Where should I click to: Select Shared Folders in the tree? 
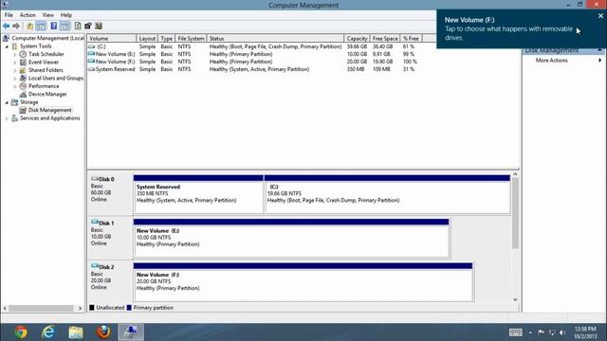coord(46,70)
